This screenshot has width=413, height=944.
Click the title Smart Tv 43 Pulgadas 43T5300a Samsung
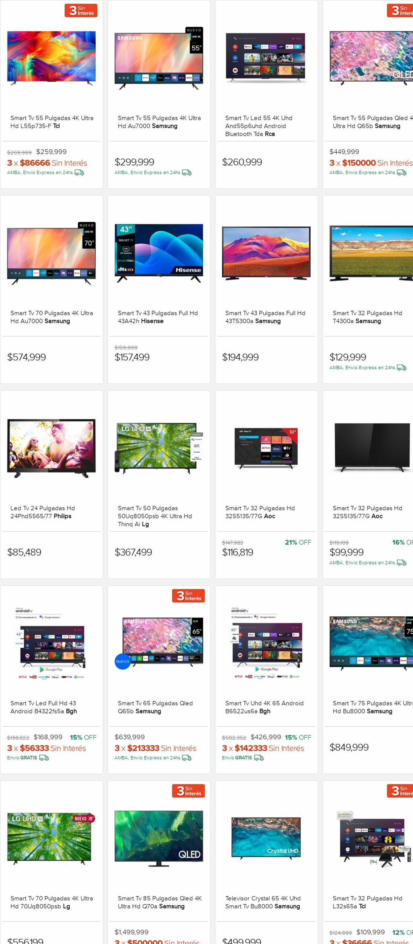click(x=265, y=317)
